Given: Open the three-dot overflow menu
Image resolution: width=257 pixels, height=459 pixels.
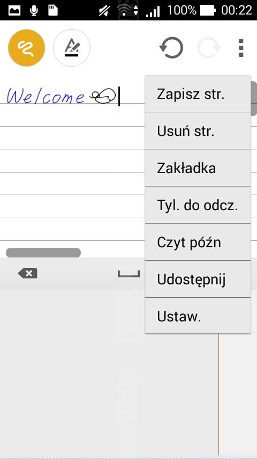Looking at the screenshot, I should pos(241,48).
